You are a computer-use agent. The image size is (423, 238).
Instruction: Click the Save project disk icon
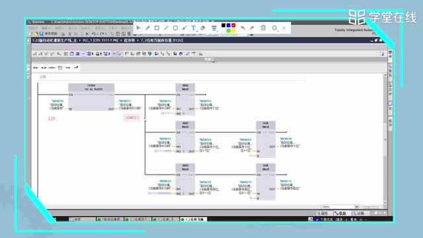(41, 34)
